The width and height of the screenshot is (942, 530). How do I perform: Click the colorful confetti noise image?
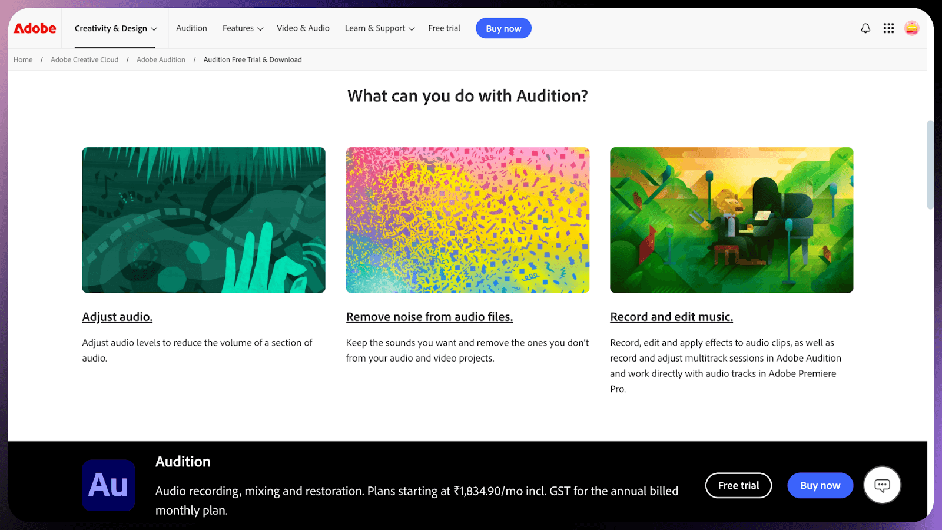(x=467, y=220)
